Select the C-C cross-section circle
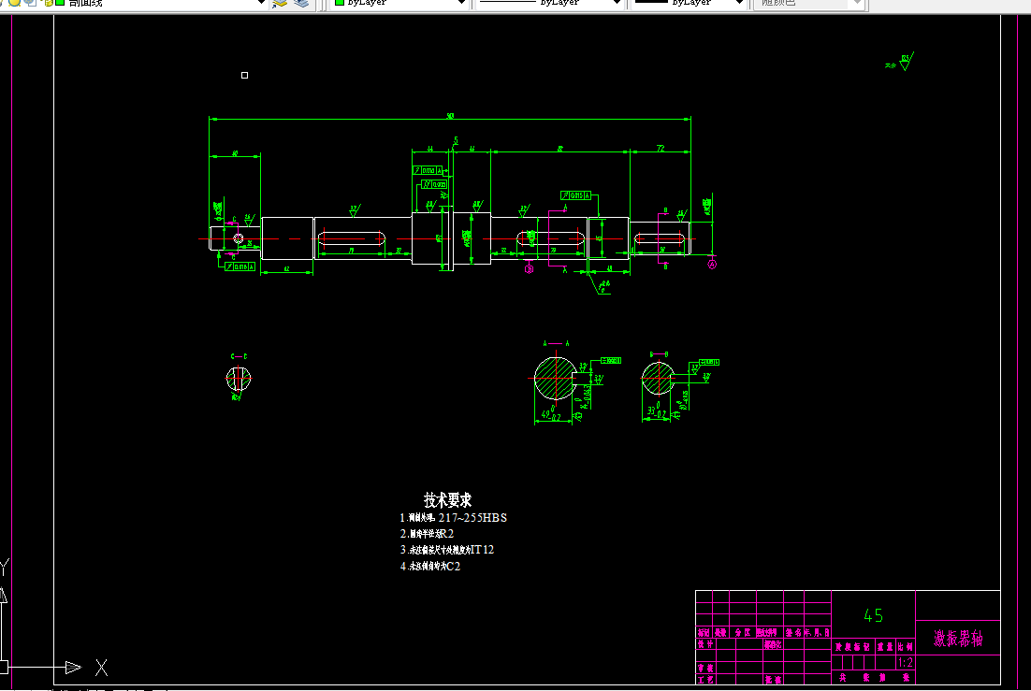The width and height of the screenshot is (1031, 691). coord(238,379)
